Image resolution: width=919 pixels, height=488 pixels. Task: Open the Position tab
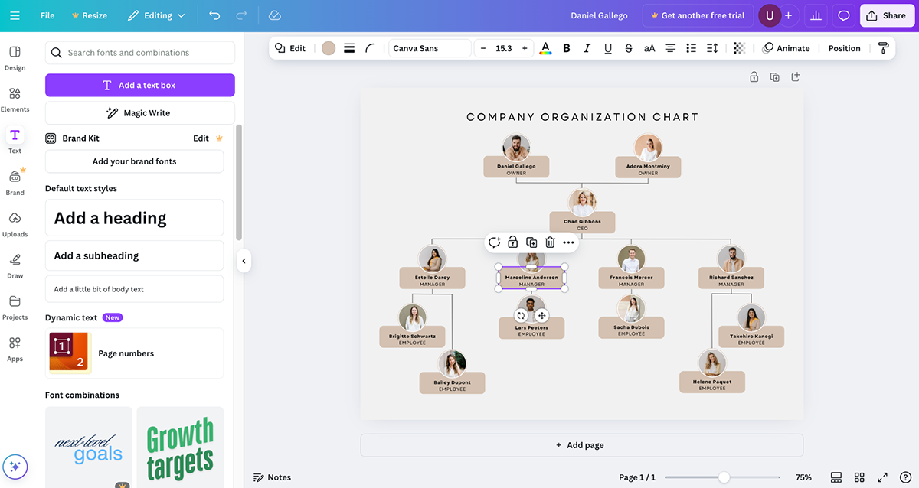pos(844,48)
